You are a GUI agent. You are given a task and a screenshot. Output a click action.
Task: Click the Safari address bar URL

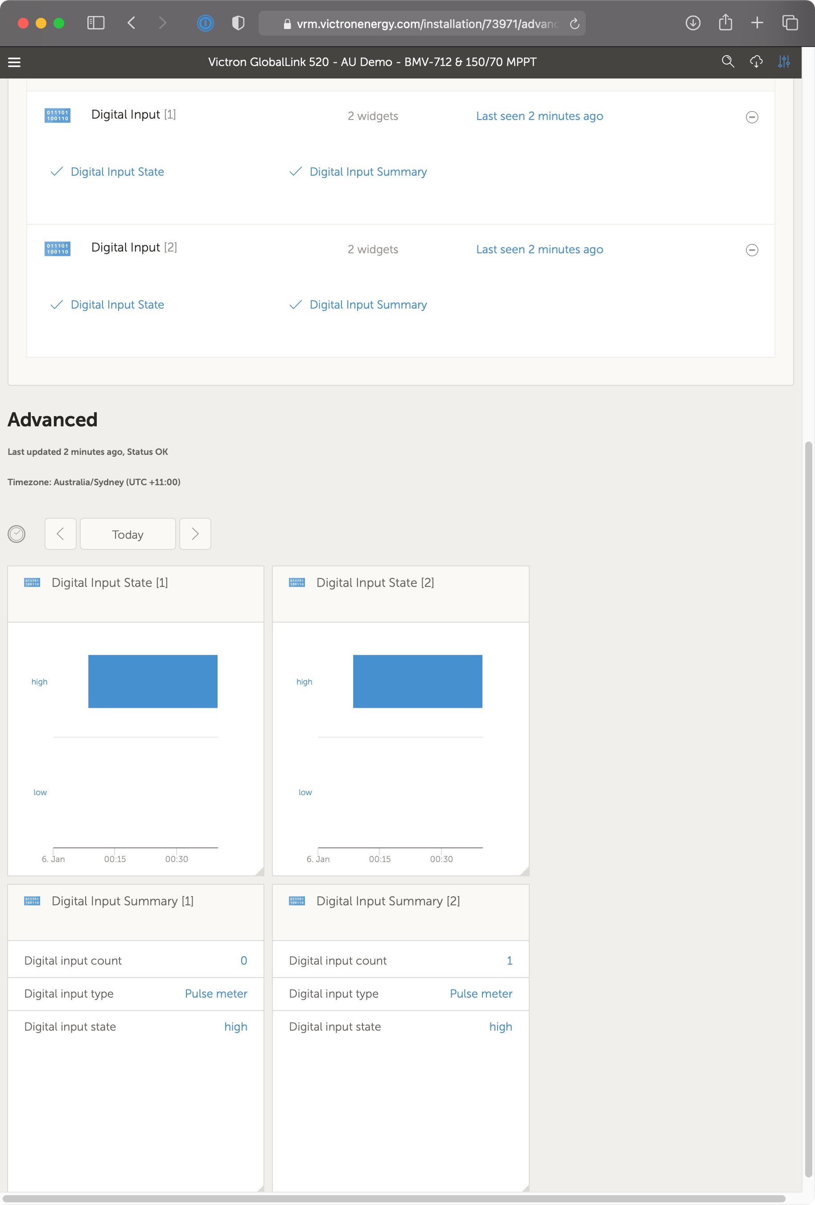(x=425, y=24)
